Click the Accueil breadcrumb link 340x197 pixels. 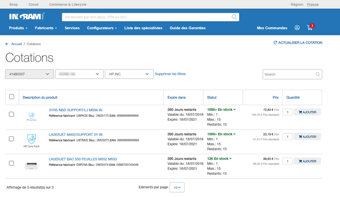click(x=17, y=44)
